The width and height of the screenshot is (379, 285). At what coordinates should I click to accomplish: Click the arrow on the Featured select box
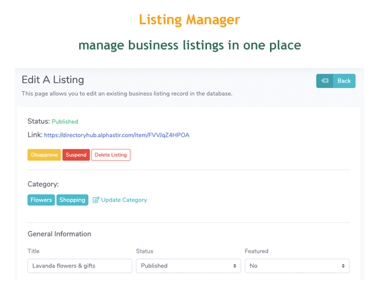click(343, 266)
